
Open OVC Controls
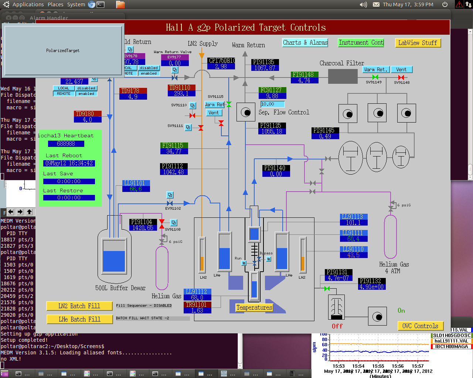[x=420, y=326]
